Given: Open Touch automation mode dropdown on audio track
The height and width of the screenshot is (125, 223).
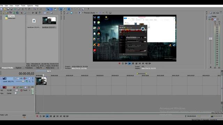Looking at the screenshot, I should (x=30, y=90).
